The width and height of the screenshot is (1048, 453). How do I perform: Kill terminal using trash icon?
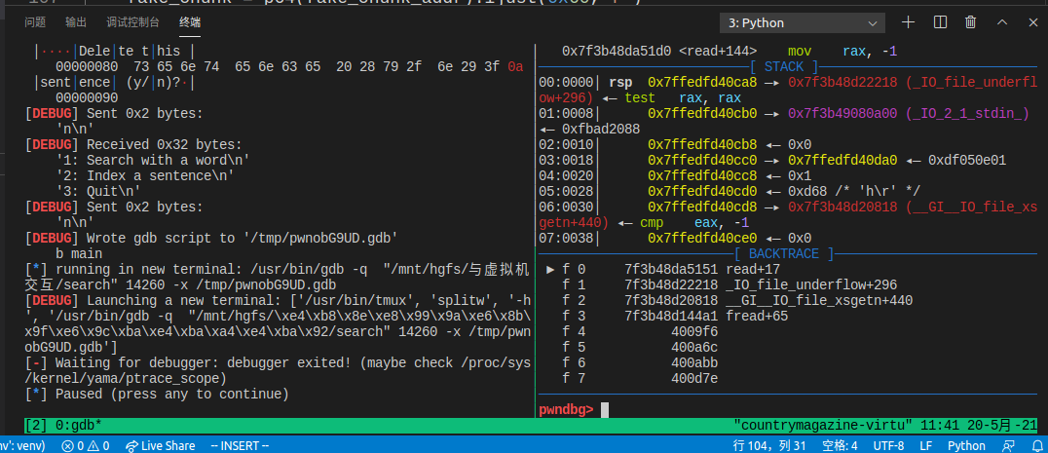pyautogui.click(x=971, y=21)
